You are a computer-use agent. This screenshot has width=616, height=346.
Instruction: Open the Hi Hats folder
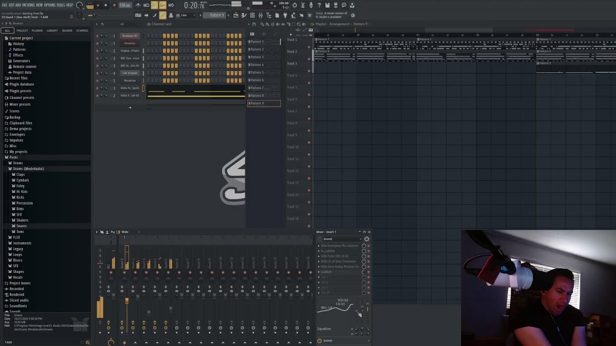pos(22,191)
